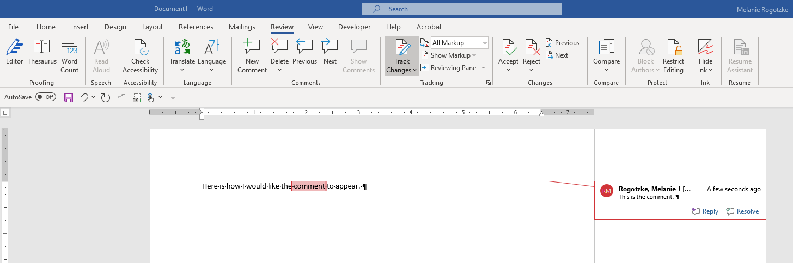Click the highlighted word 'comment' in document
Image resolution: width=793 pixels, height=263 pixels.
click(x=309, y=186)
